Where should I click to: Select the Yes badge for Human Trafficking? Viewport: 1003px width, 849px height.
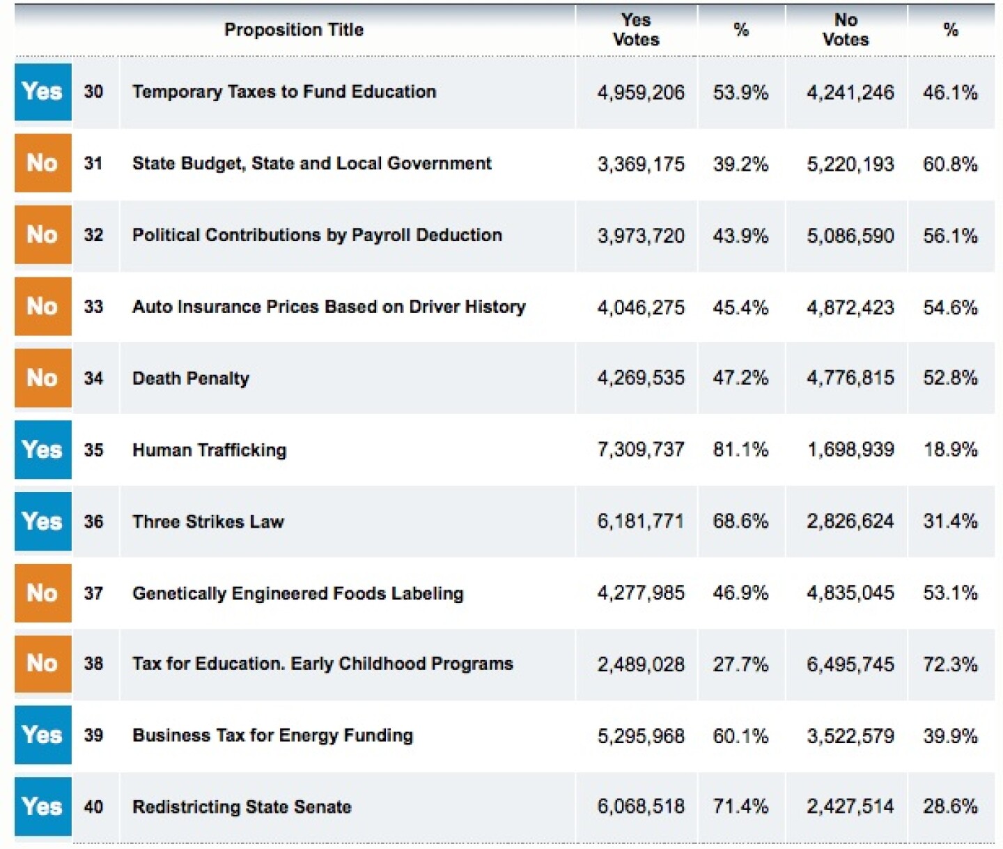coord(42,450)
